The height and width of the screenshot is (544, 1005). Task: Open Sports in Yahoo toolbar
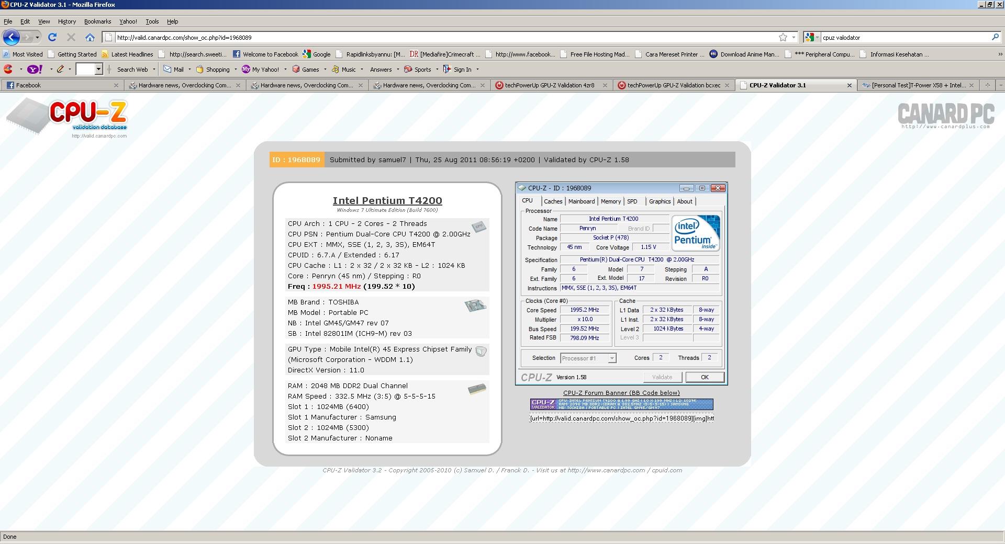(x=417, y=69)
